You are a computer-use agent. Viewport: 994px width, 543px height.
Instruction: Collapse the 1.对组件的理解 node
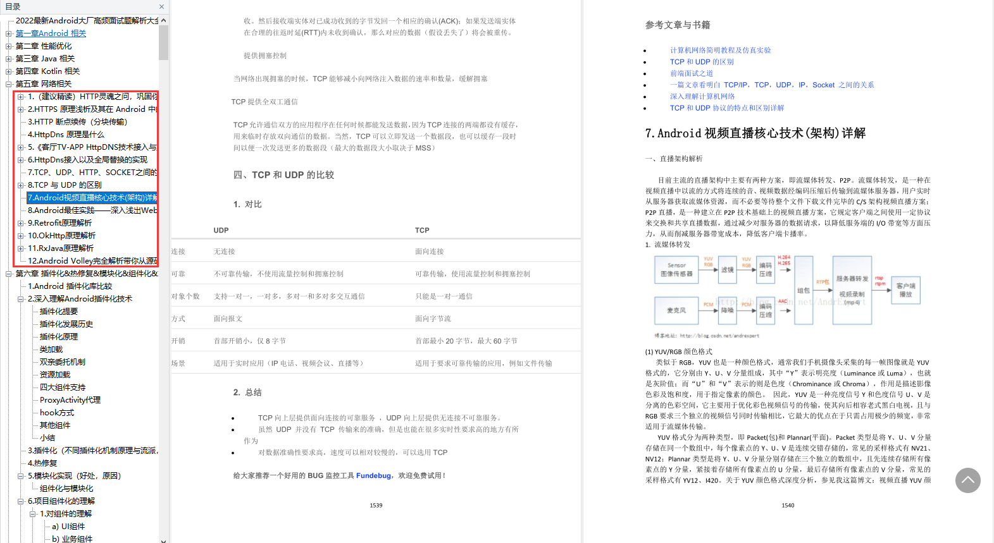33,514
